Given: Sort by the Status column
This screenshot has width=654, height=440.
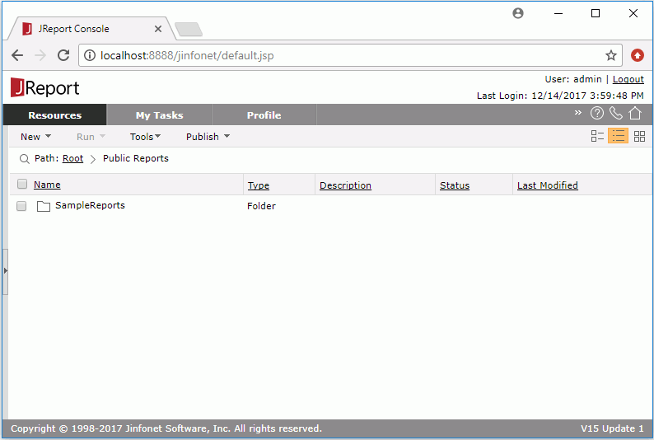Looking at the screenshot, I should pos(455,185).
